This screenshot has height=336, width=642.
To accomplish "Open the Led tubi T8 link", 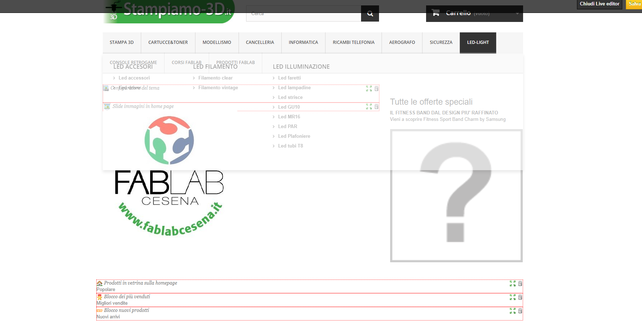I will pos(290,146).
